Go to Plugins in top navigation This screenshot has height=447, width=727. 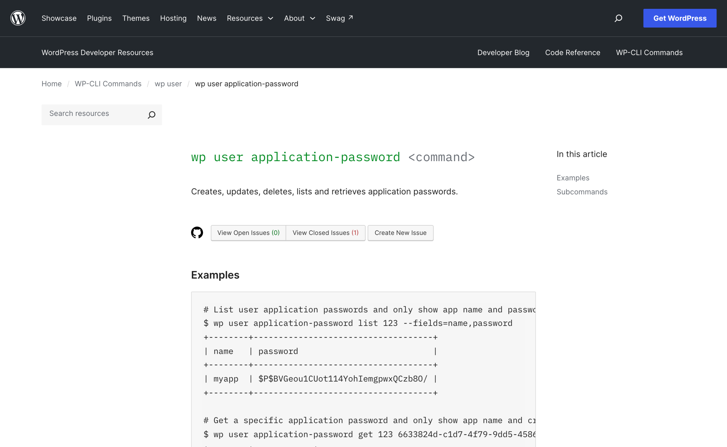(x=99, y=18)
